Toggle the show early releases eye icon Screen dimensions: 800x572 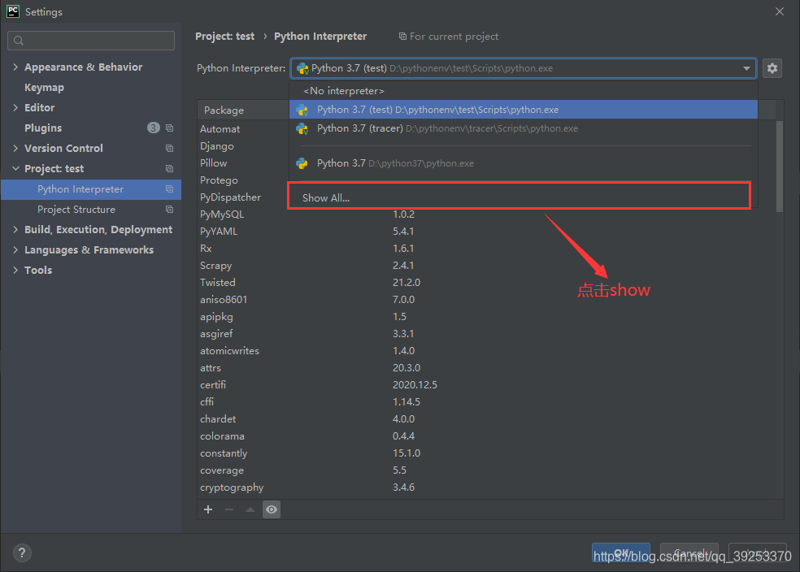click(272, 509)
